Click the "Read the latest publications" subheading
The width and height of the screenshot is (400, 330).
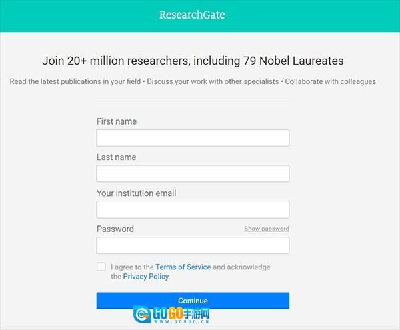click(193, 82)
